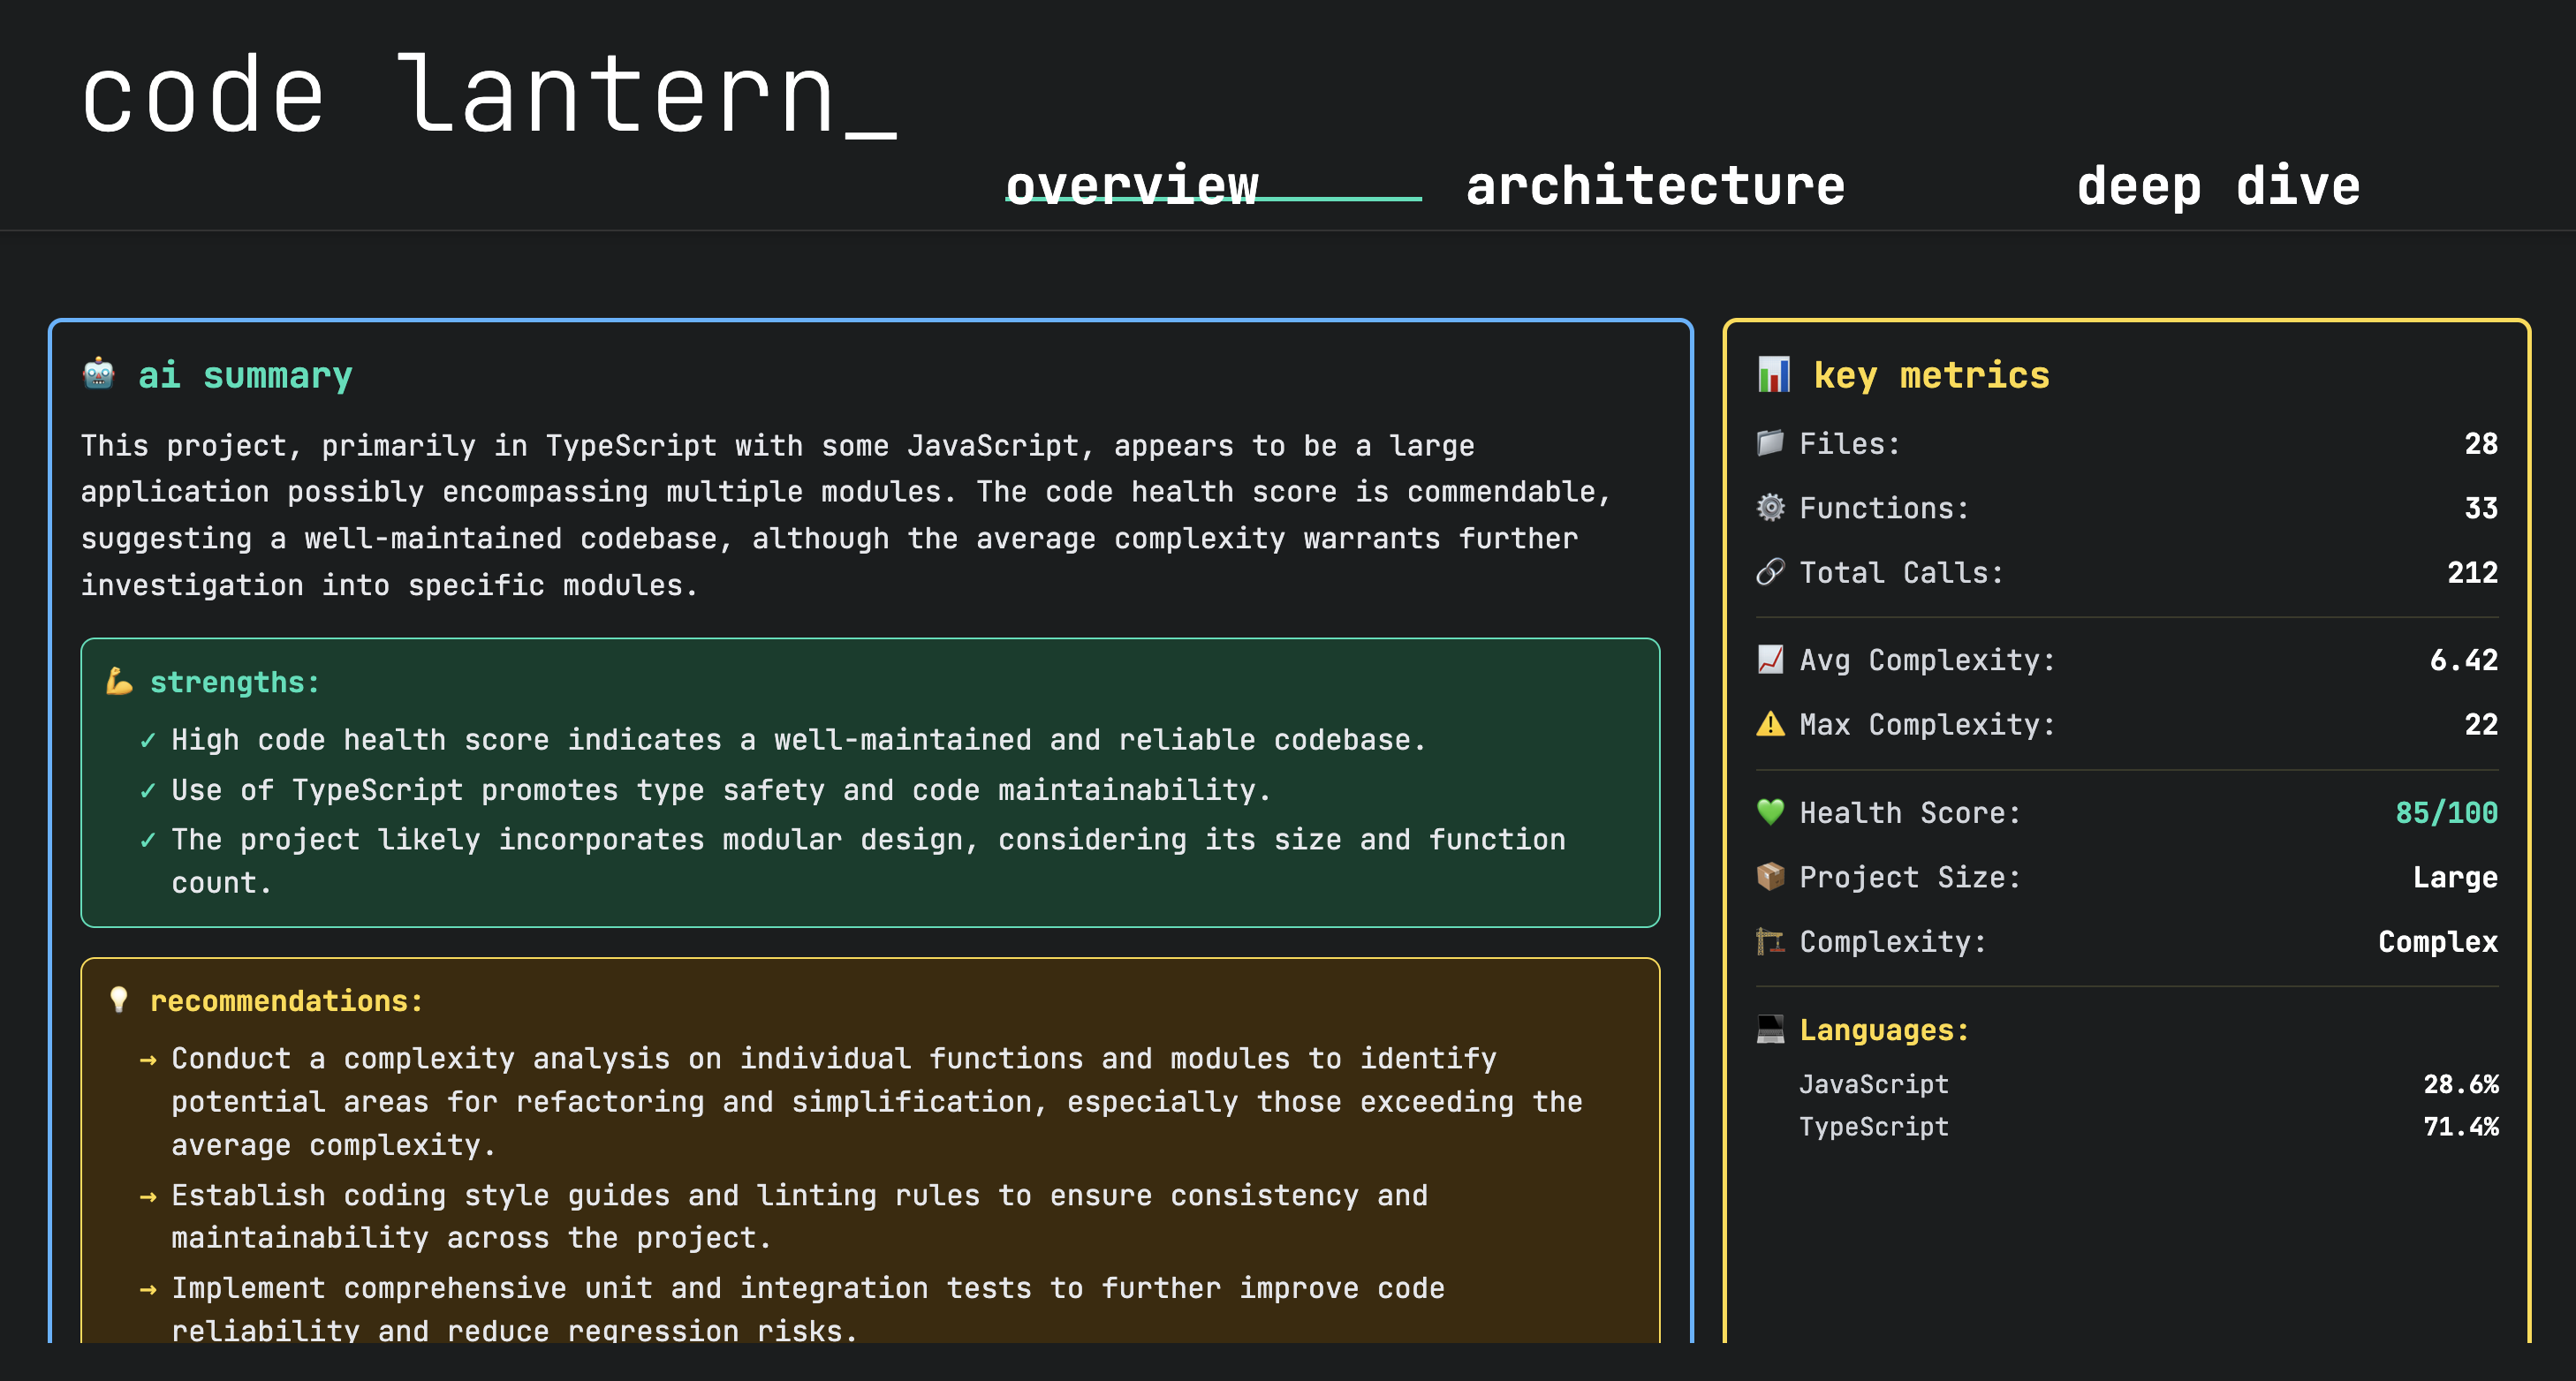
Task: Select the overview tab
Action: (1131, 185)
